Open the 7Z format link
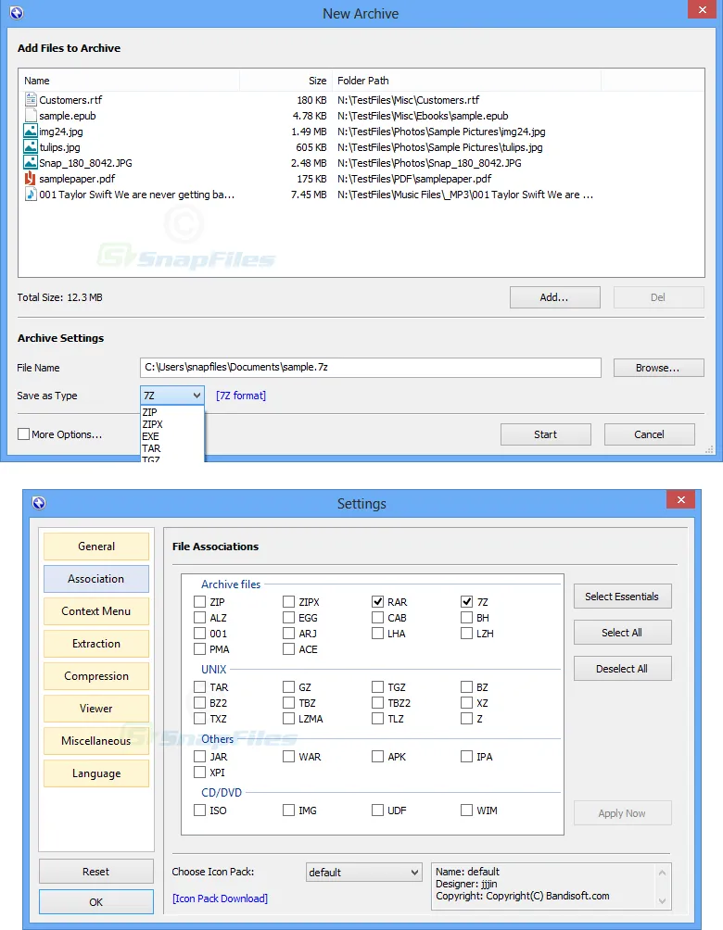The height and width of the screenshot is (930, 723). click(241, 396)
